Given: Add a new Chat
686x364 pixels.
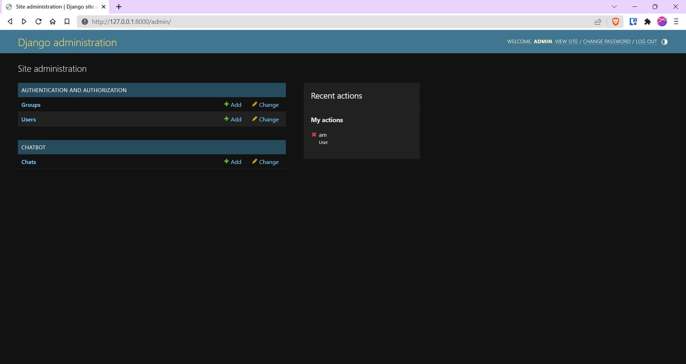Looking at the screenshot, I should [233, 162].
